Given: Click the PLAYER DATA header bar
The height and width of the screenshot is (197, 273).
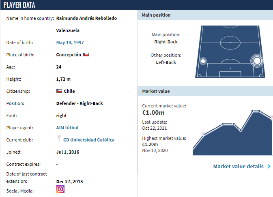Looking at the screenshot, I should (x=136, y=5).
